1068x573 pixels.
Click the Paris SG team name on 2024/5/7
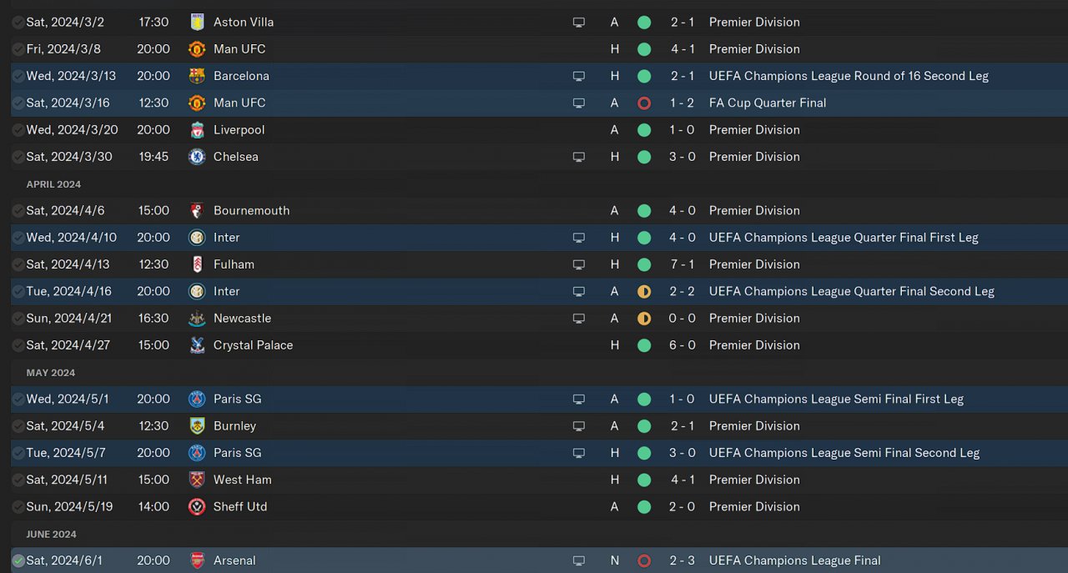[238, 453]
